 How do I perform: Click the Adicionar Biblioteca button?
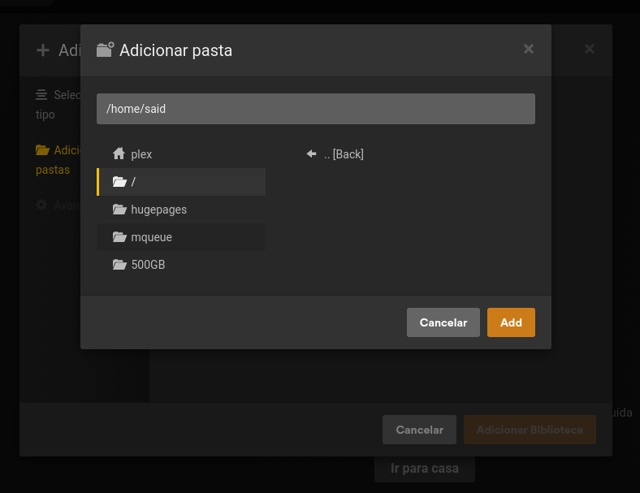[530, 430]
